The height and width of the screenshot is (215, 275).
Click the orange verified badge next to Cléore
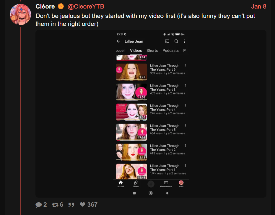coord(61,6)
